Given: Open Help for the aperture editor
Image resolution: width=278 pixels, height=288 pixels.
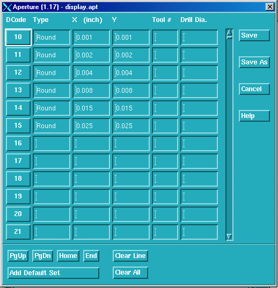Looking at the screenshot, I should [x=254, y=116].
